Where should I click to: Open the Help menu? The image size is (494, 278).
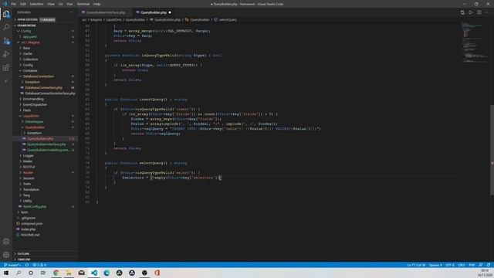(x=96, y=4)
